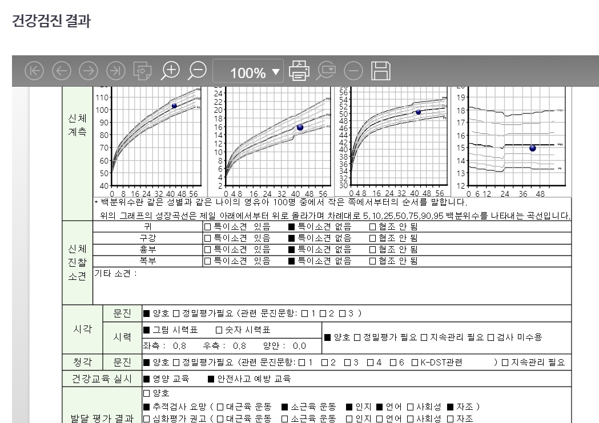The width and height of the screenshot is (599, 423).
Task: Go to next page arrow
Action: click(x=89, y=71)
